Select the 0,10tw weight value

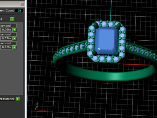6,47
